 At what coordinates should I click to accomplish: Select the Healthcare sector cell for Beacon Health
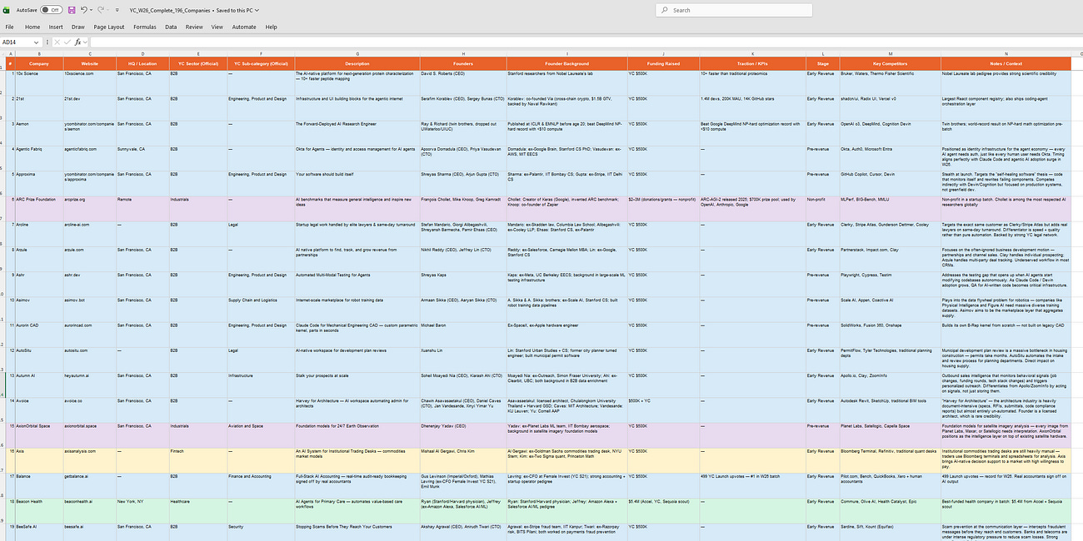pyautogui.click(x=197, y=509)
